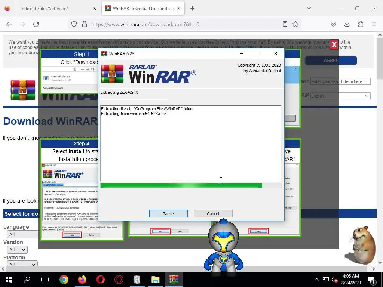Open Firefox extensions menu
Viewport: 383px width, 287px height.
coord(361,24)
